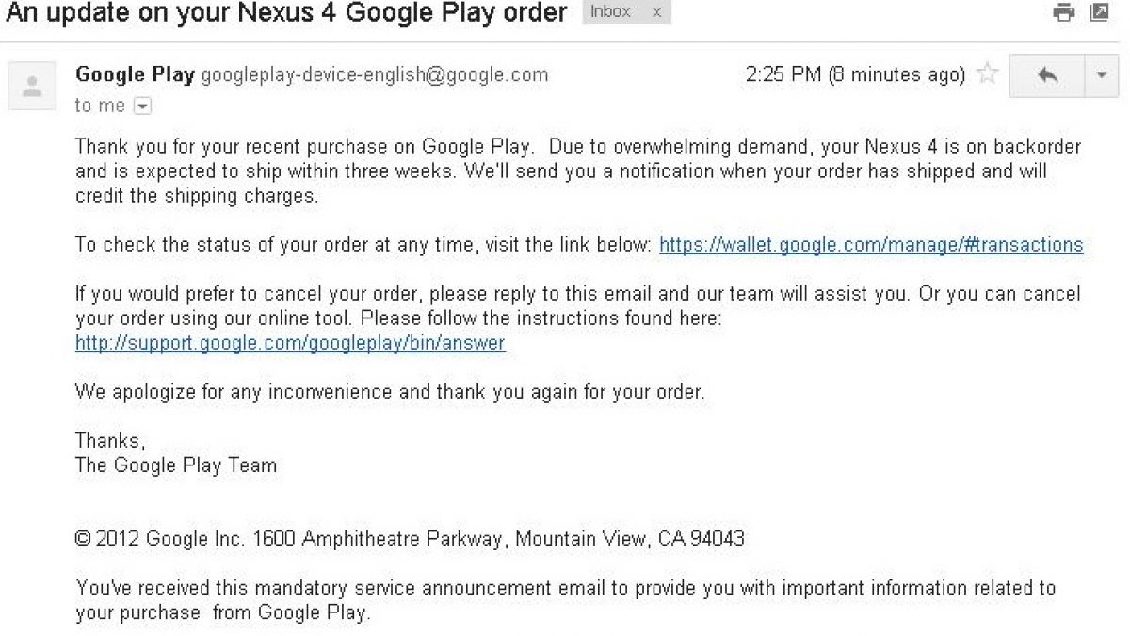Click the email subject heading
The image size is (1130, 636).
[286, 13]
